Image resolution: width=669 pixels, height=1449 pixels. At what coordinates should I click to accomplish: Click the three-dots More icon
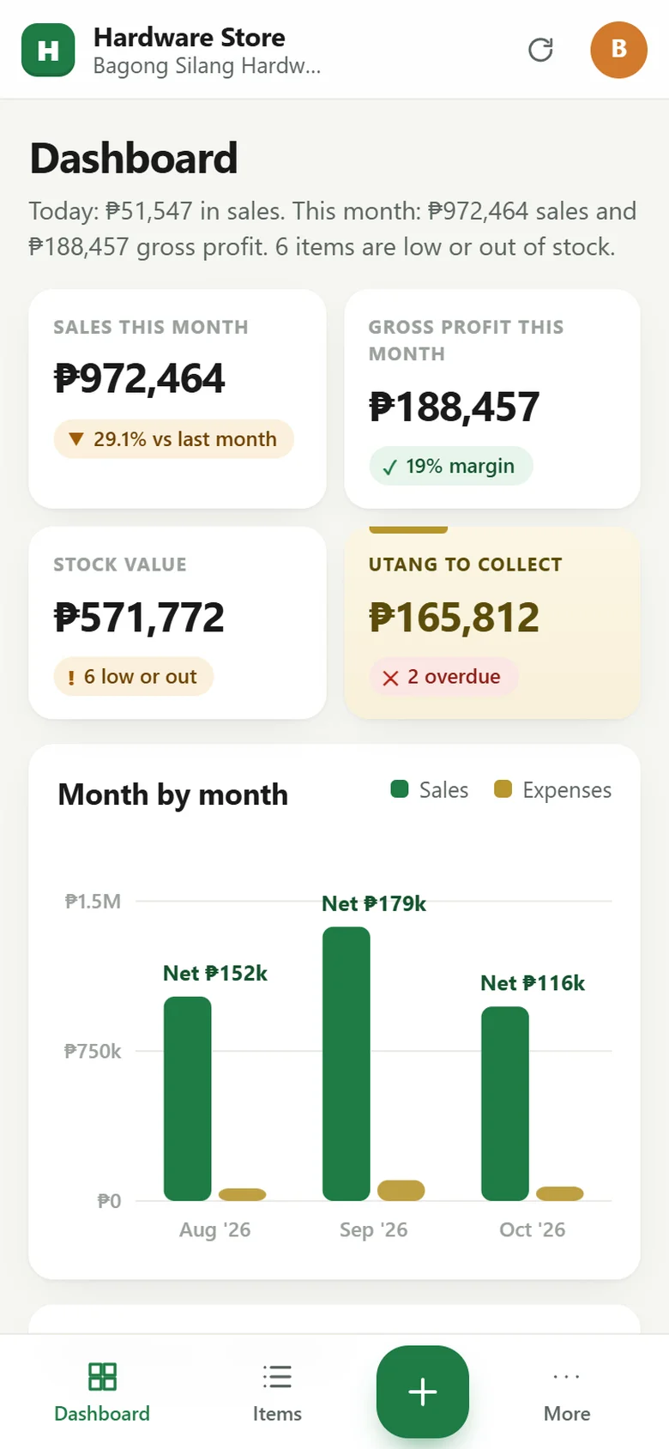567,1376
